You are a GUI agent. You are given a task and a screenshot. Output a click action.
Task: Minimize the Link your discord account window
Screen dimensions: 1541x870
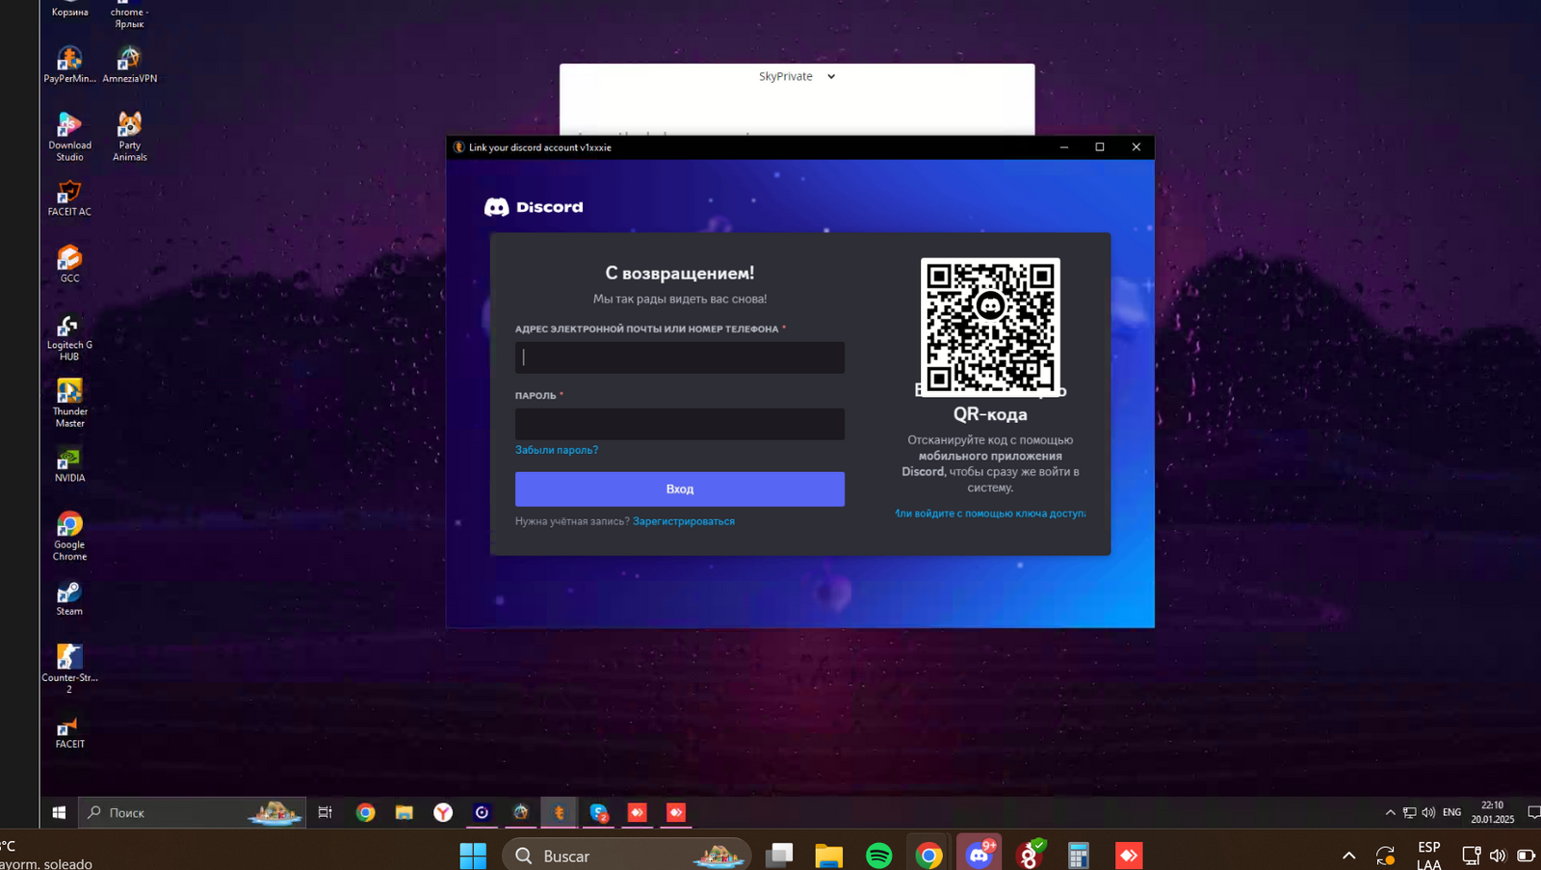(1064, 147)
